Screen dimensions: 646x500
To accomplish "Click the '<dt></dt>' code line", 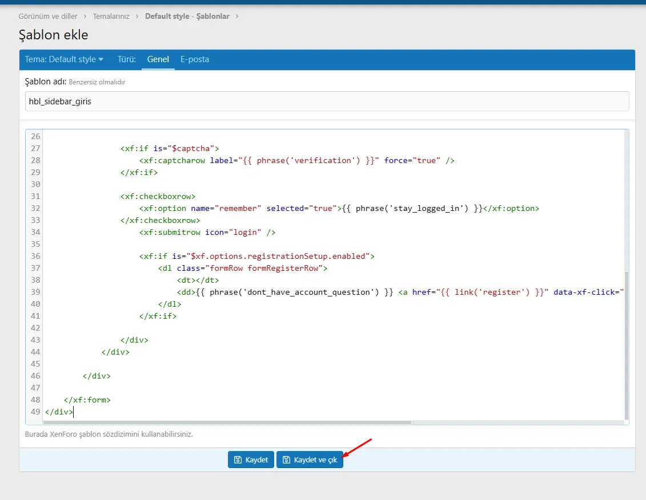I will pyautogui.click(x=198, y=280).
